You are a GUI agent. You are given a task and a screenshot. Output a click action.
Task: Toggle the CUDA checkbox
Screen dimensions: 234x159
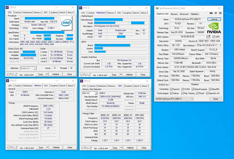coord(183,89)
